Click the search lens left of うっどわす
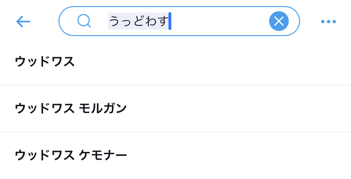The height and width of the screenshot is (179, 351). coord(84,21)
